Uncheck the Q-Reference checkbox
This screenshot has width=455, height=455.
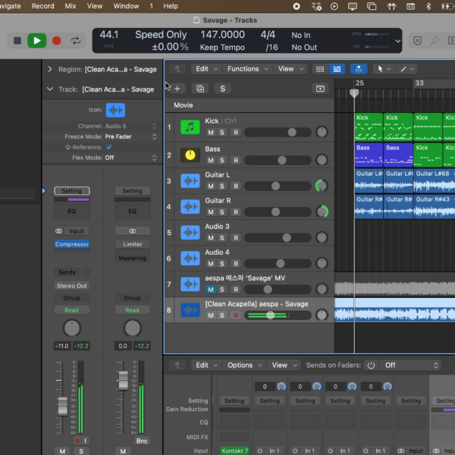click(x=108, y=147)
